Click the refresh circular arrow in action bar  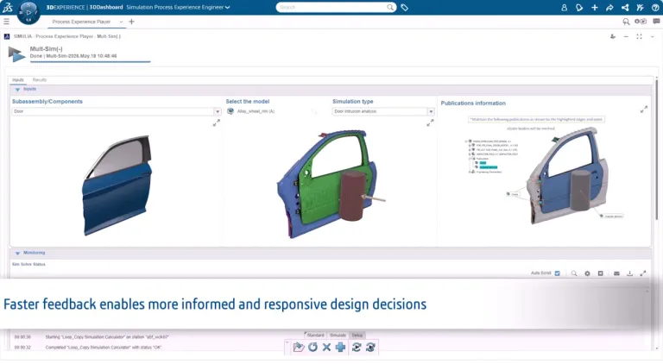pos(313,347)
